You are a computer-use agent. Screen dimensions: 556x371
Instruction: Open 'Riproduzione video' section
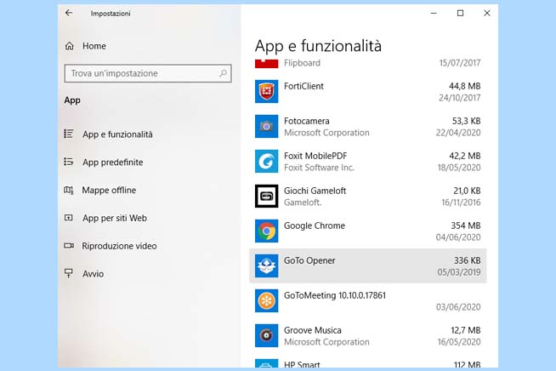119,246
